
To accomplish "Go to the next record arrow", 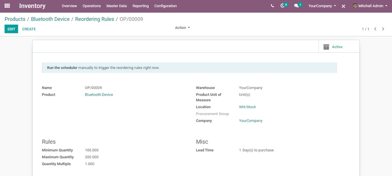I will pos(383,29).
